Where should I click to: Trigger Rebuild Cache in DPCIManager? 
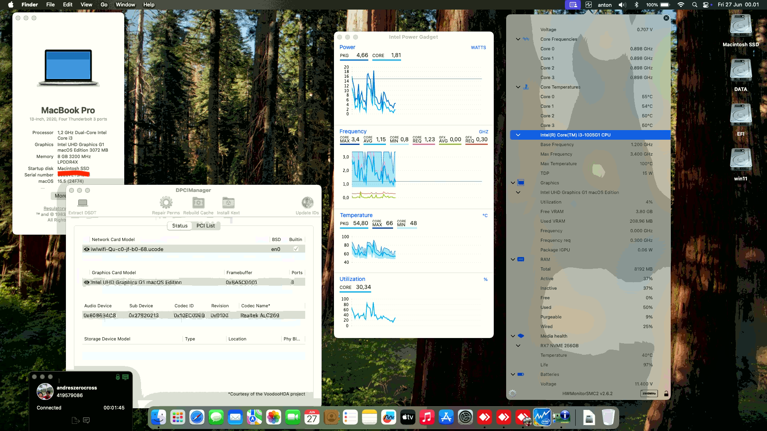coord(198,204)
